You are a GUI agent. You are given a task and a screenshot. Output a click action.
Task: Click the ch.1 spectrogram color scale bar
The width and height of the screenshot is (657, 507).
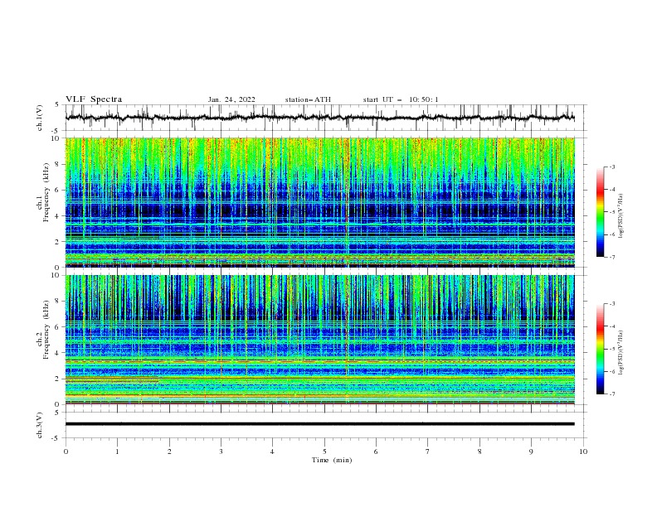pos(601,212)
